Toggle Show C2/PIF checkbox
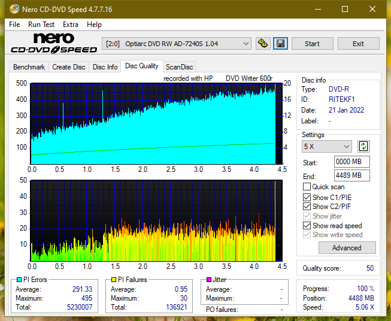The height and width of the screenshot is (321, 391). (307, 207)
